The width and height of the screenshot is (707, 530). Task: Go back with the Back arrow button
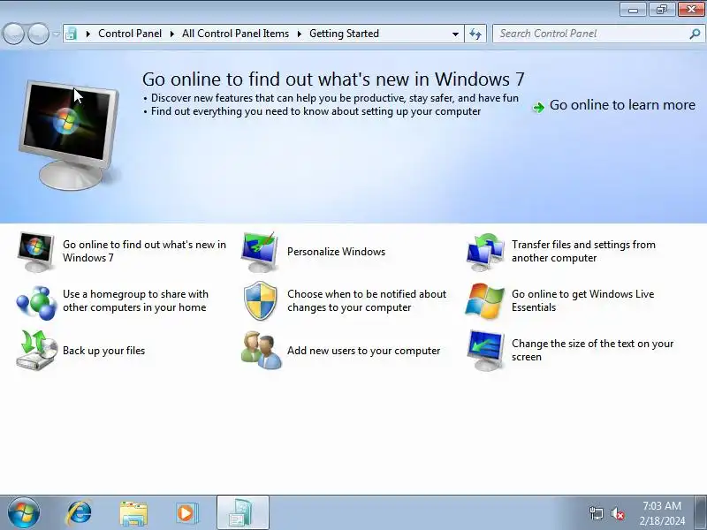tap(13, 34)
